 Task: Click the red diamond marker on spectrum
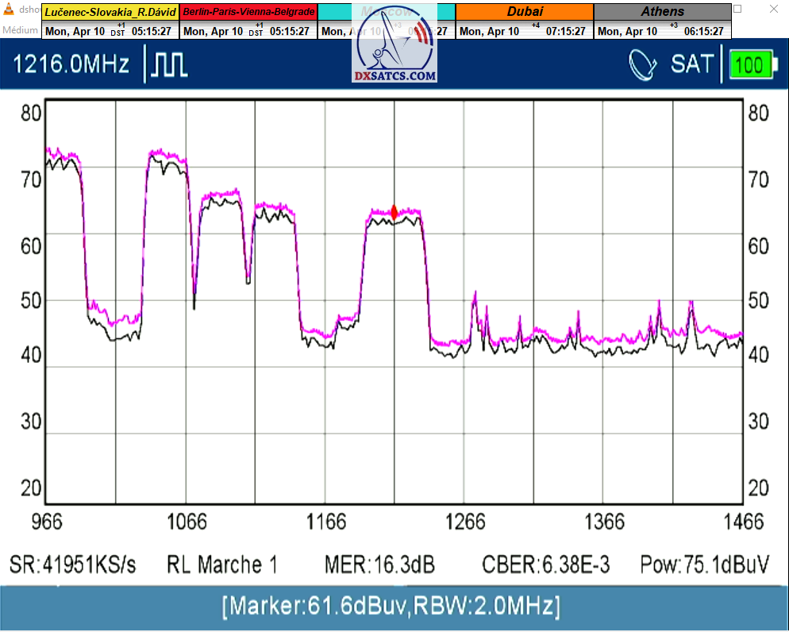[x=394, y=212]
